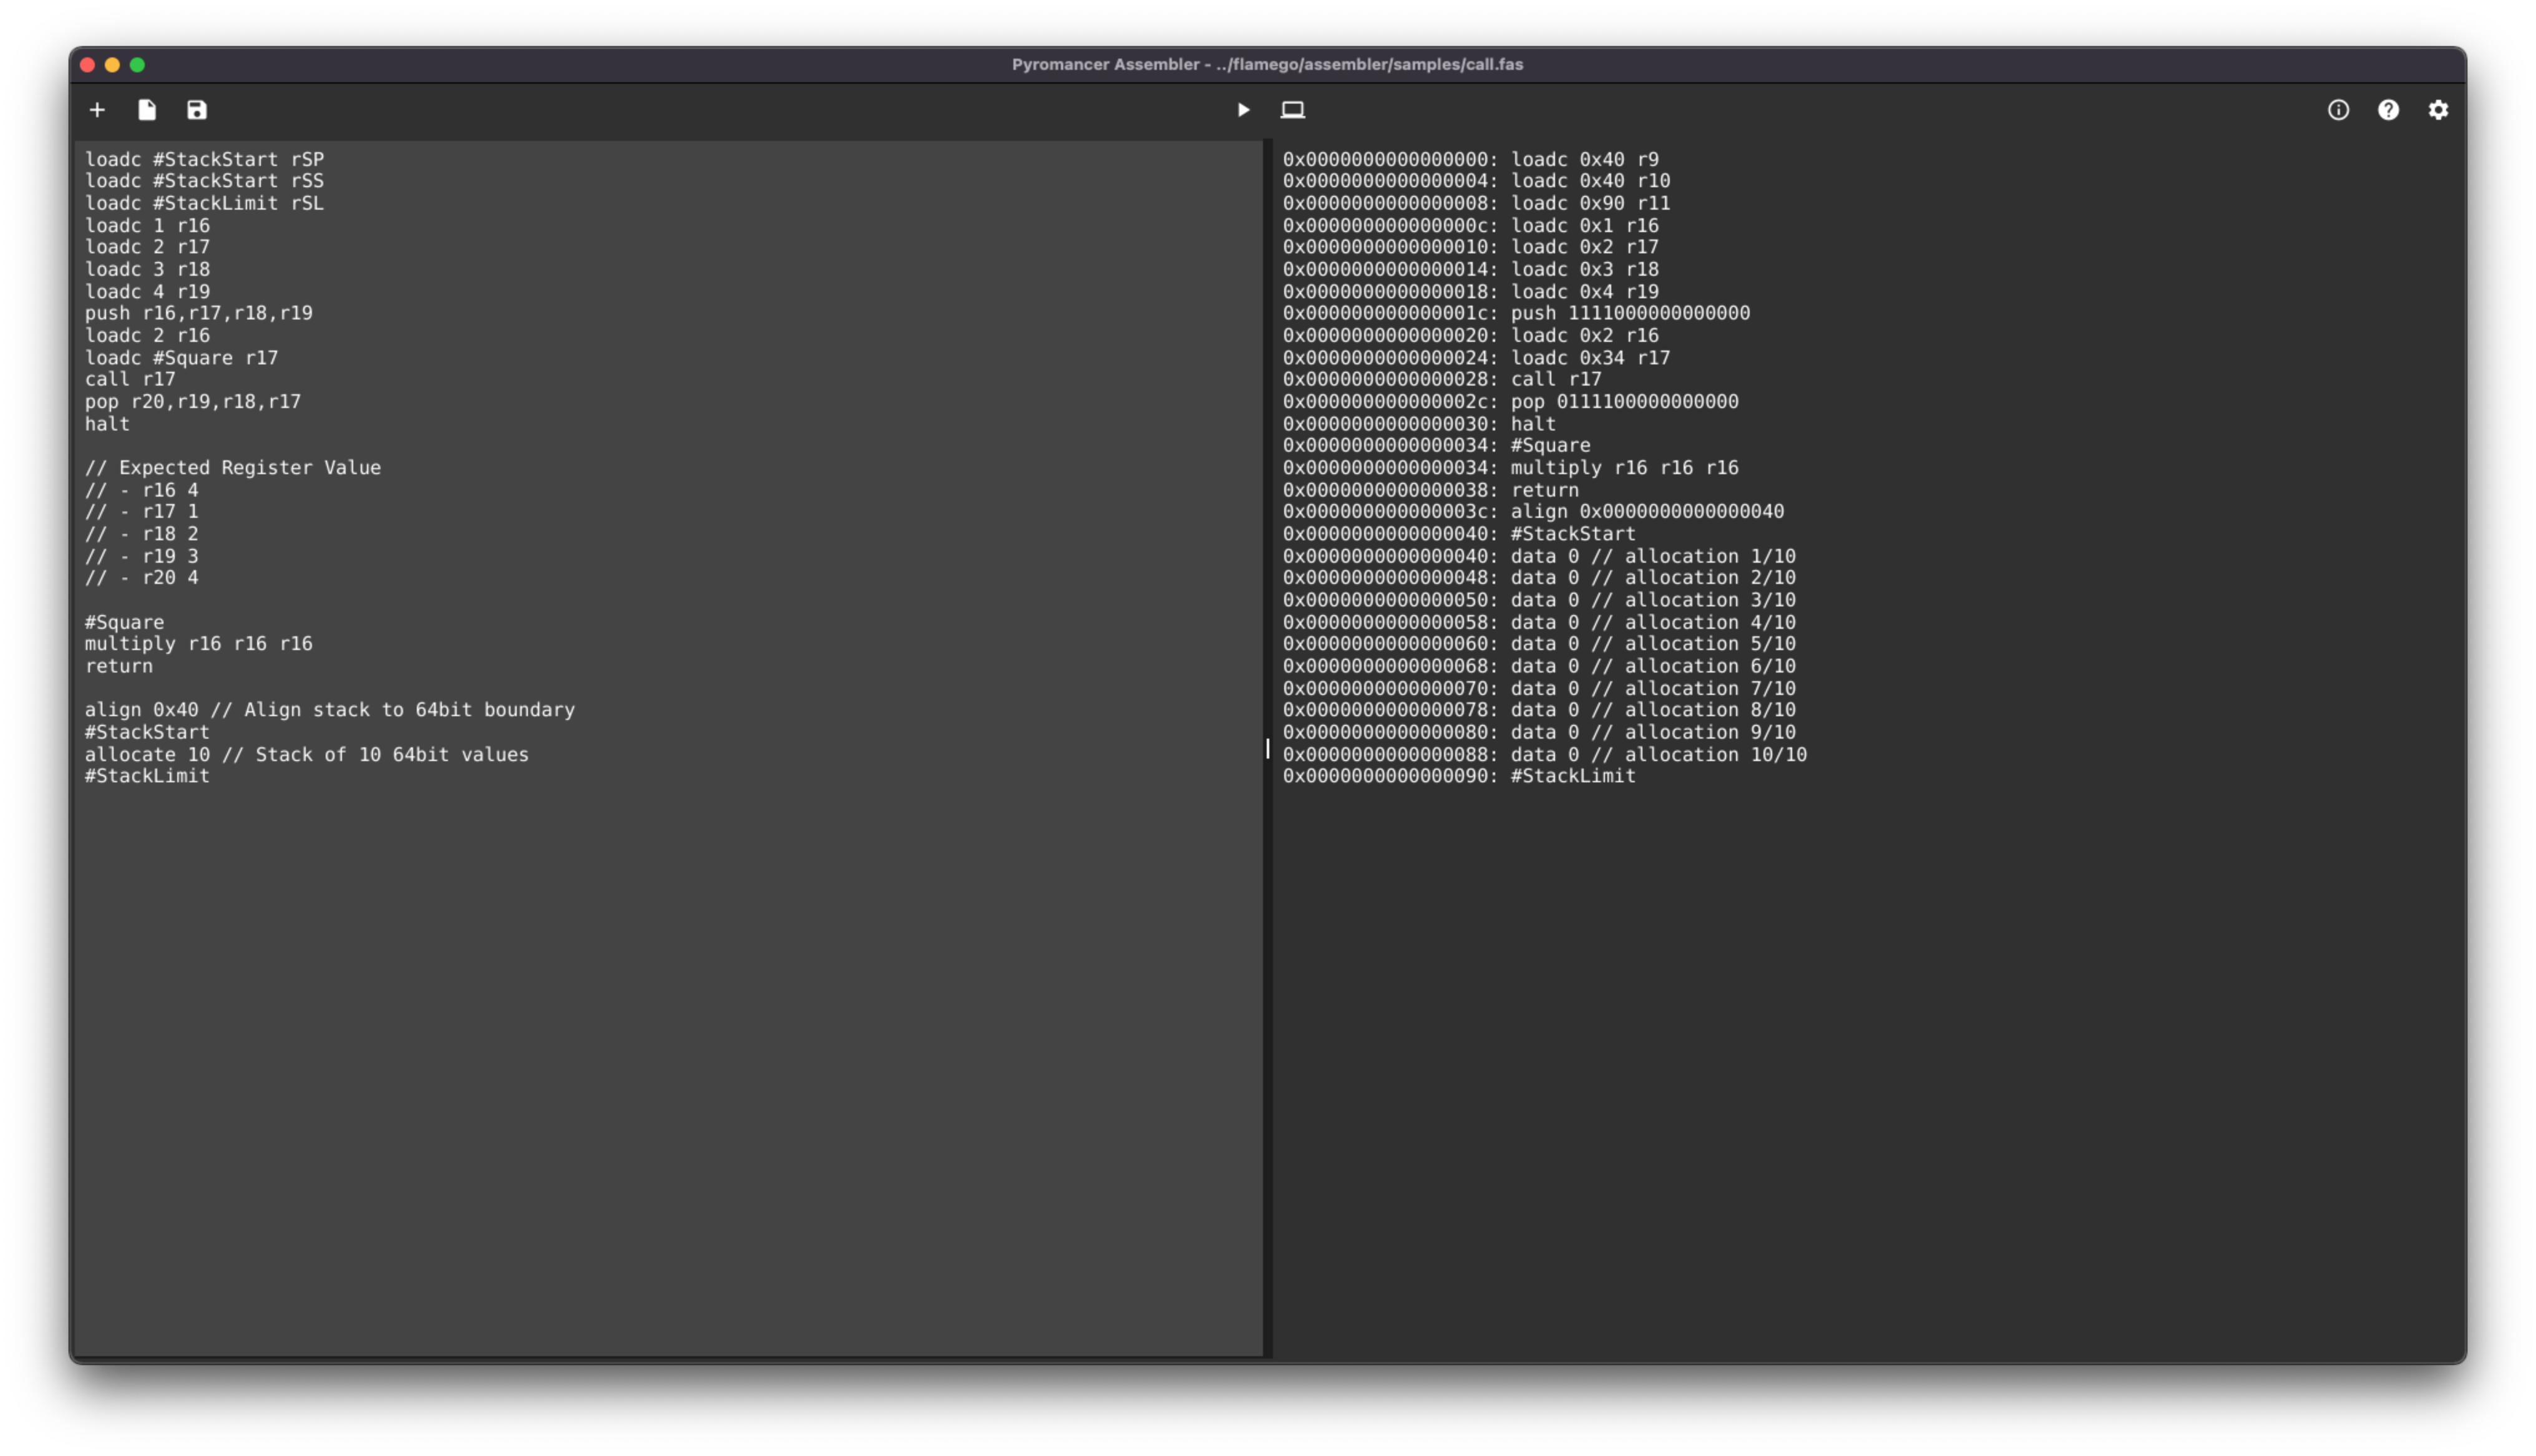Click the 'halt' line in the source editor
The height and width of the screenshot is (1456, 2536).
pyautogui.click(x=107, y=424)
